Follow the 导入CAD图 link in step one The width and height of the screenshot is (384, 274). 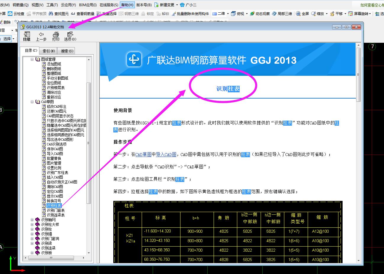point(166,154)
